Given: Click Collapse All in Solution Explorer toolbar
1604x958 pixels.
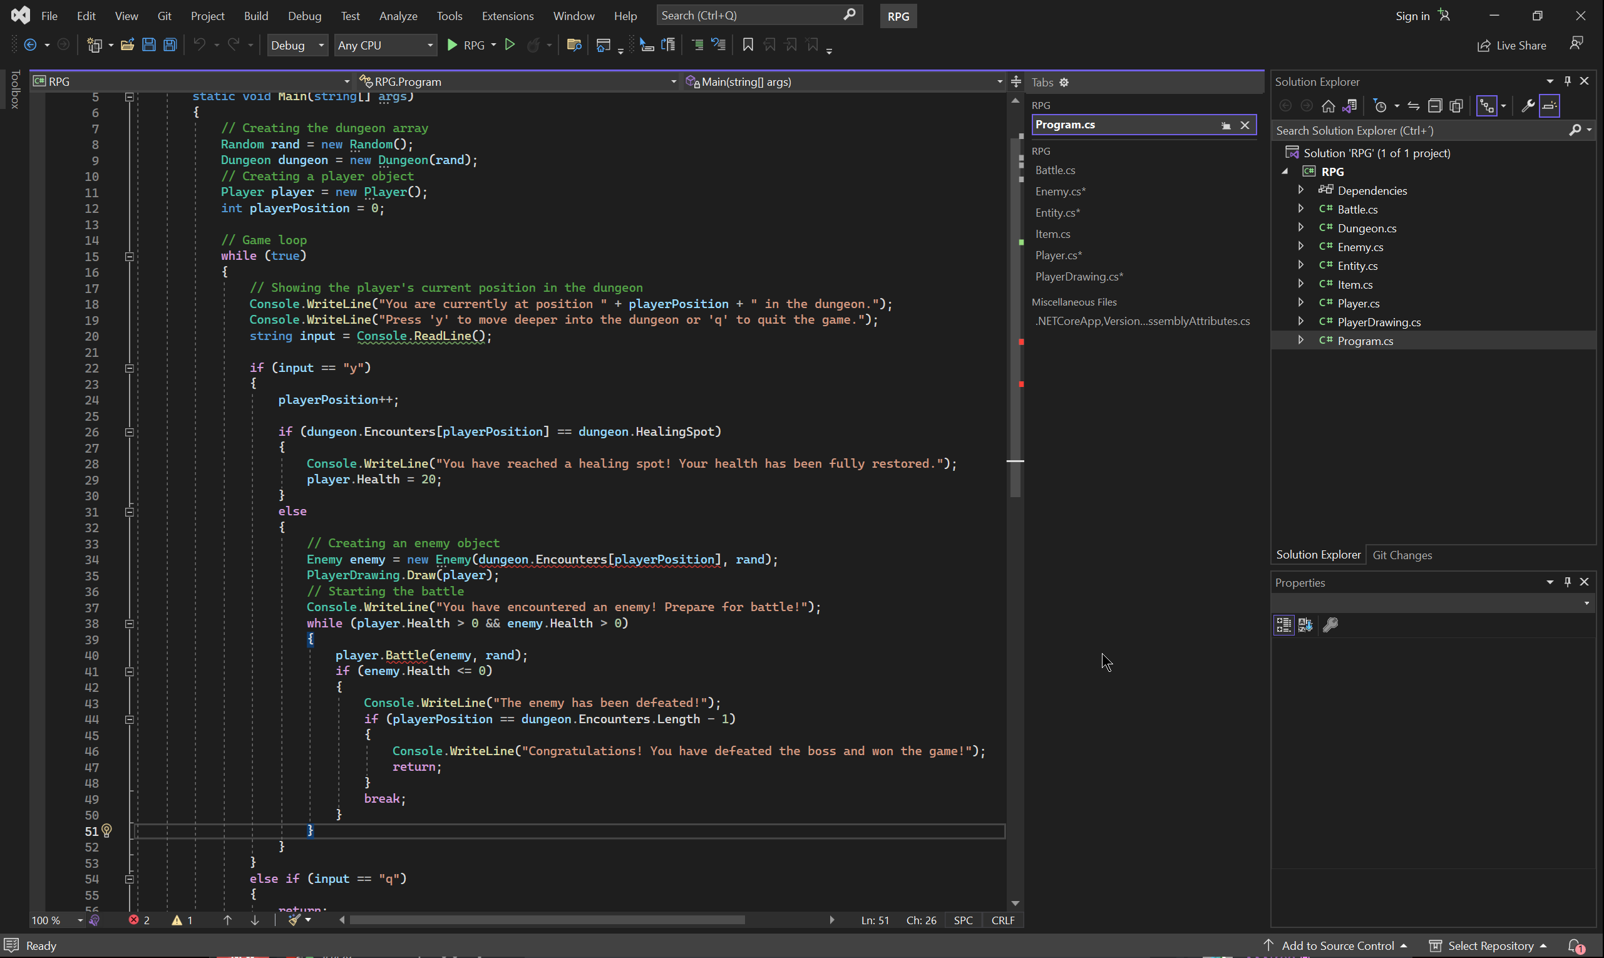Looking at the screenshot, I should (1434, 106).
